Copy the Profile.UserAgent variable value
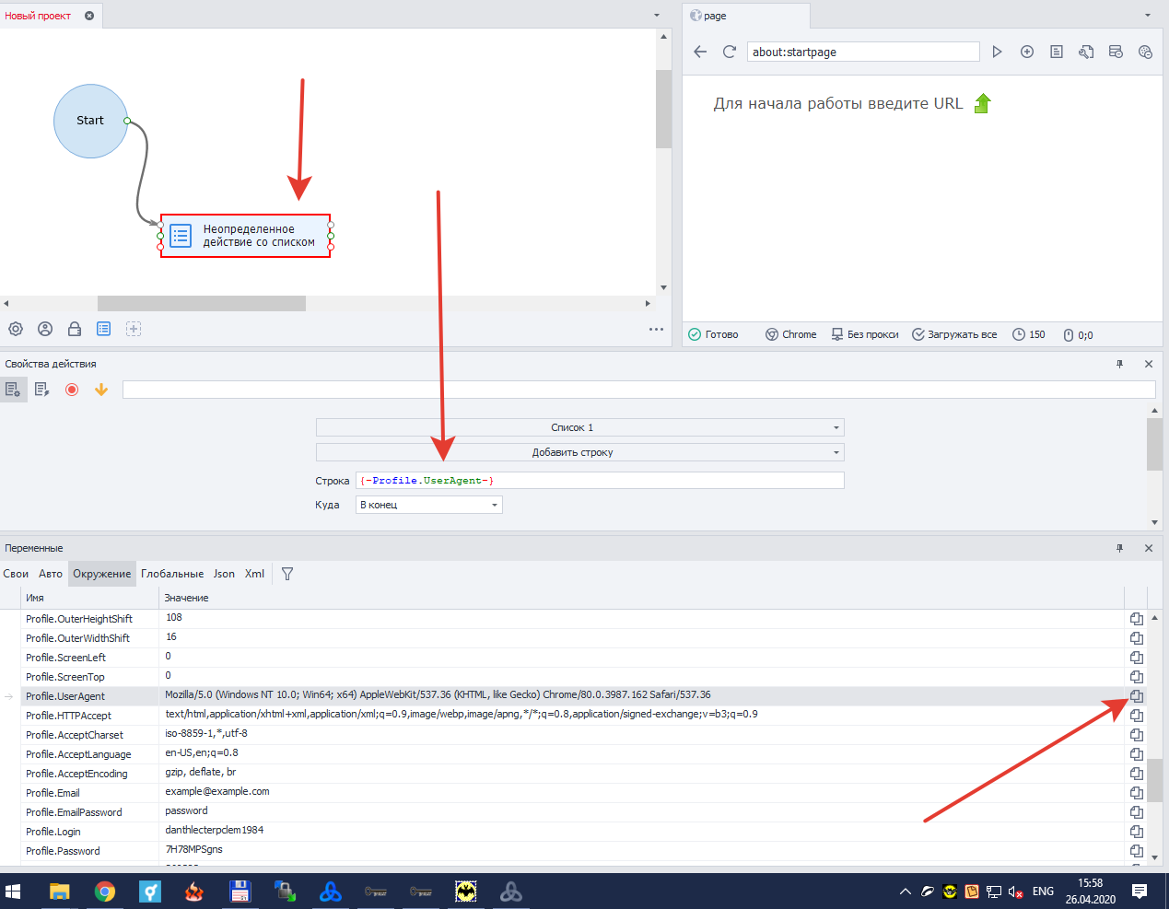 (1137, 696)
